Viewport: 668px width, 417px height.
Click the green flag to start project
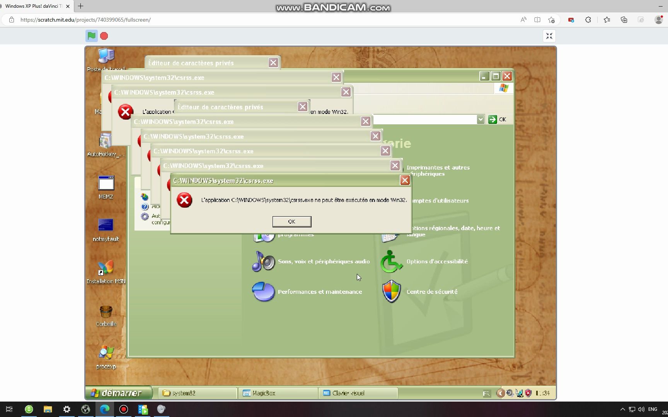tap(92, 36)
